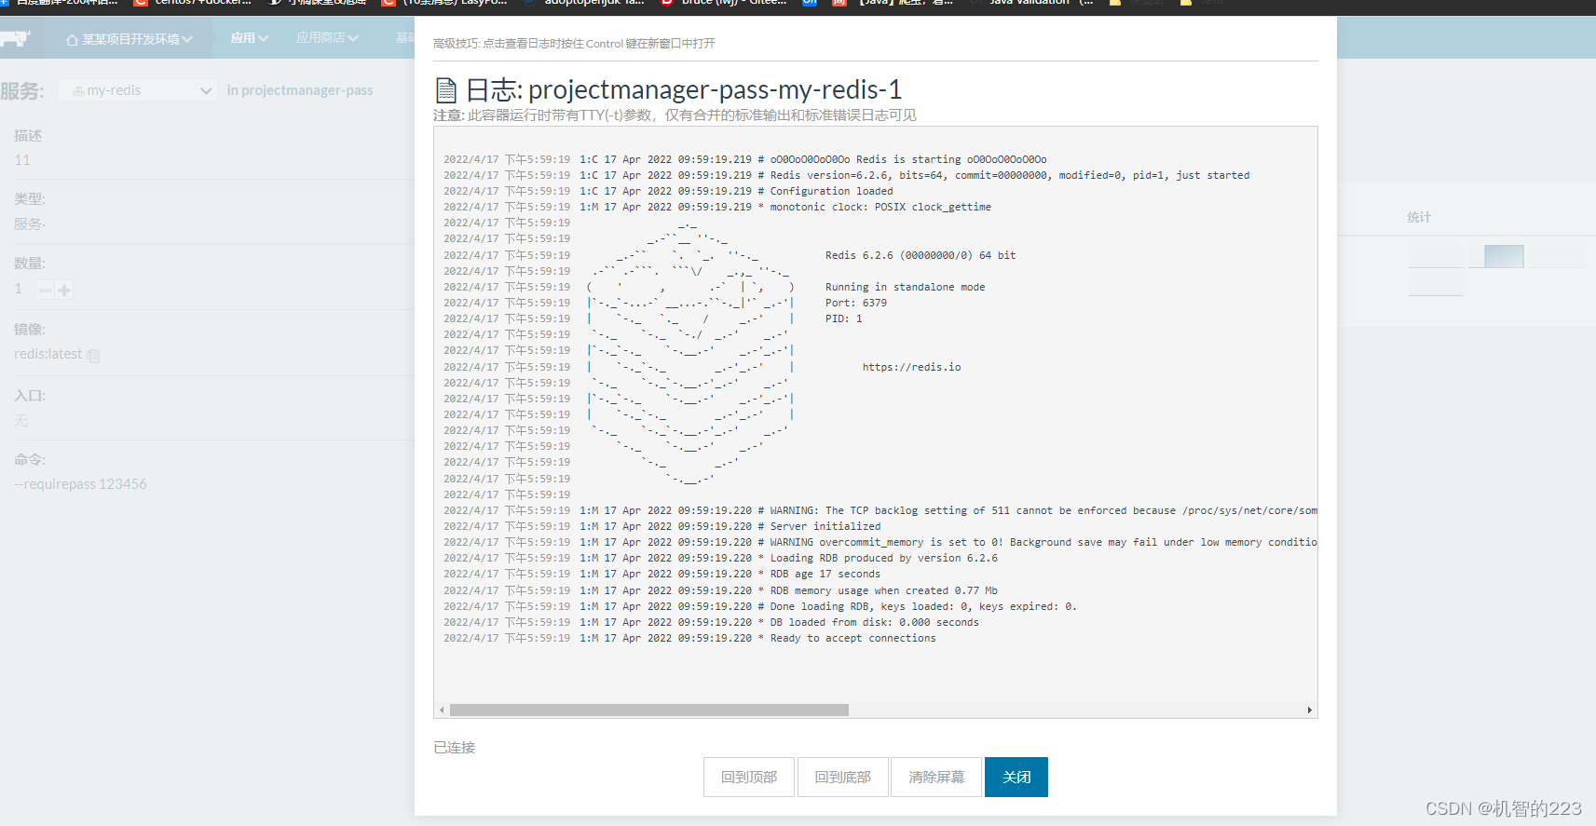Click the 已连接 connection status text
Screen dimensions: 1596x826
point(455,747)
